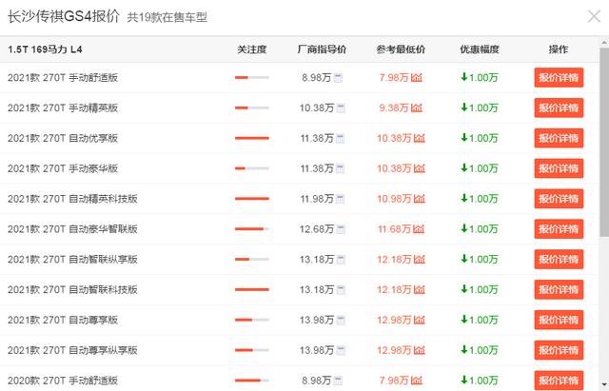The image size is (609, 391).
Task: Click 报价详情 for 2021款 手动舒适版
Action: (x=559, y=78)
